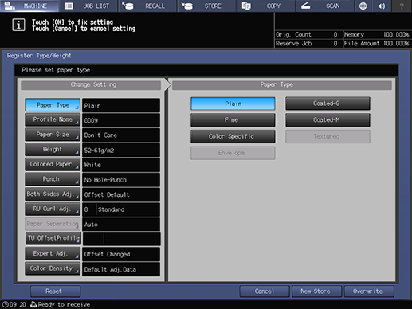Click the Auto paper separation value

point(121,225)
